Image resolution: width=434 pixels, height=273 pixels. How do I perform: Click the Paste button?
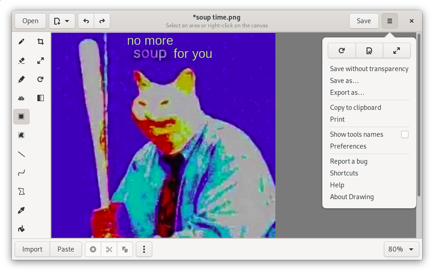(x=66, y=249)
